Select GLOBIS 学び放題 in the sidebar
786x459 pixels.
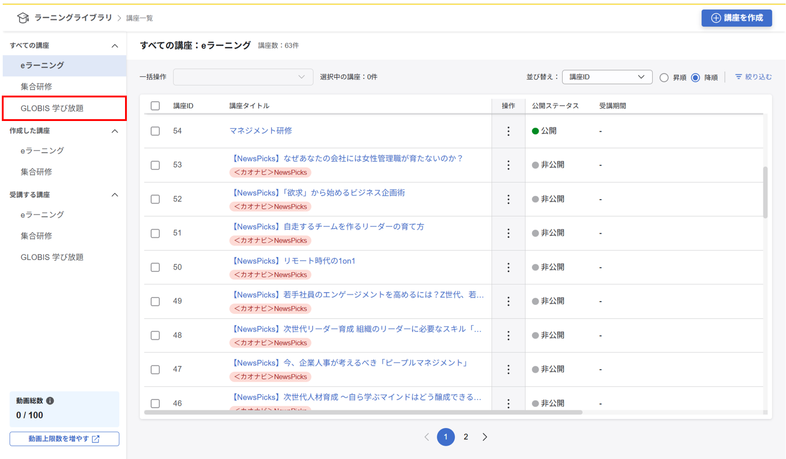(52, 108)
